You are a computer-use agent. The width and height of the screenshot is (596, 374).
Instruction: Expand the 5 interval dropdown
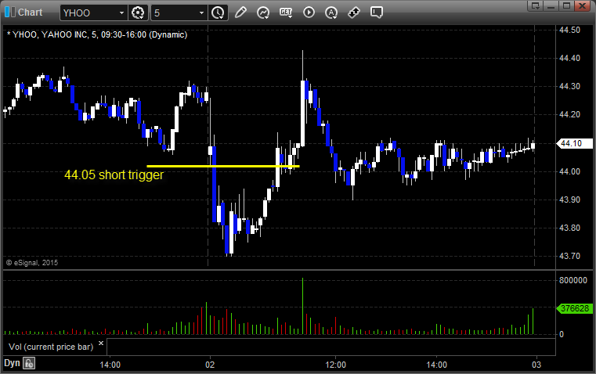pyautogui.click(x=201, y=13)
